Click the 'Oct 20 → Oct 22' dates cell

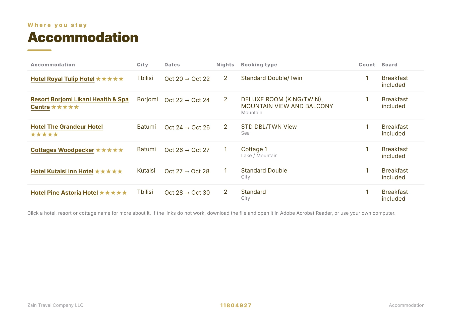[187, 79]
